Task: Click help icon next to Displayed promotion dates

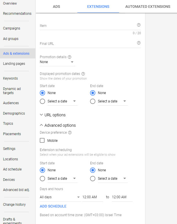Action: pos(83,74)
